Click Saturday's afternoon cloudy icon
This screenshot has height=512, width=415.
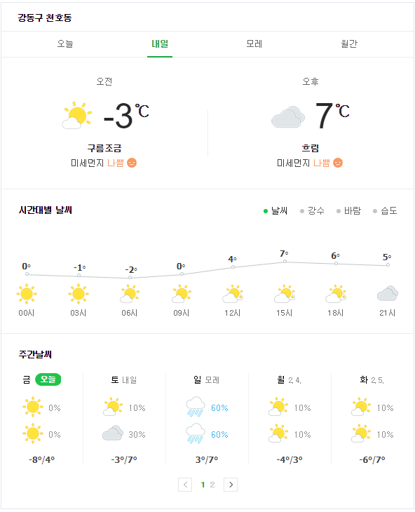coord(113,433)
